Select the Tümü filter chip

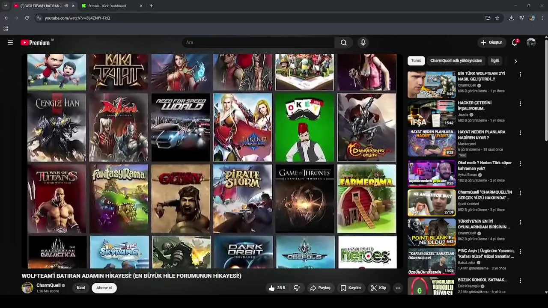[x=416, y=61]
